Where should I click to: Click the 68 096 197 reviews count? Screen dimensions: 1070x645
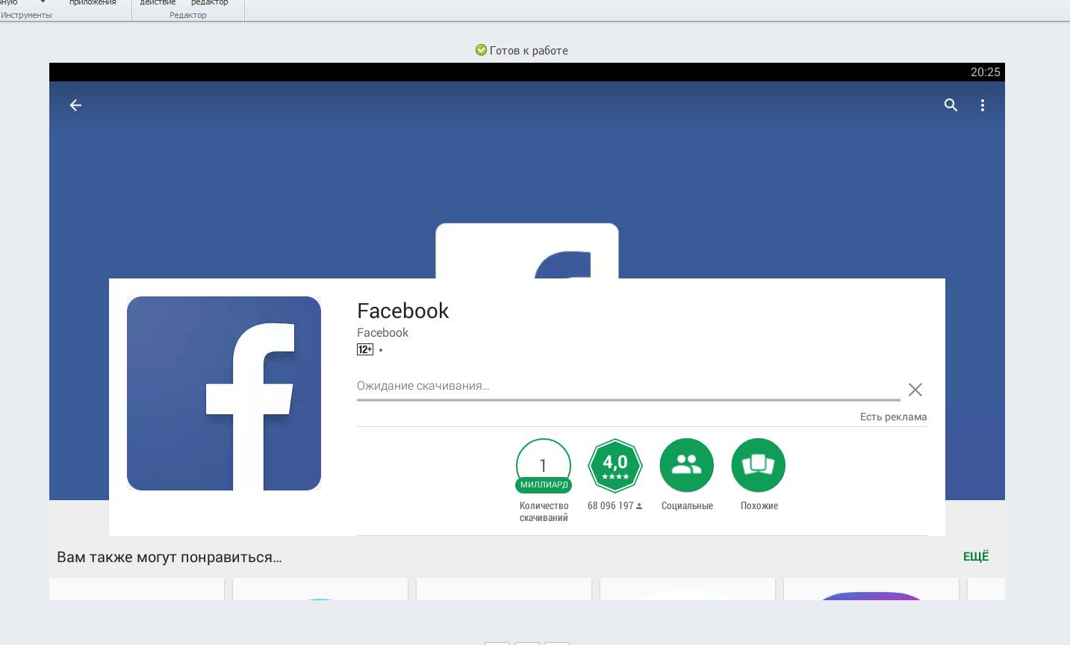pos(615,506)
